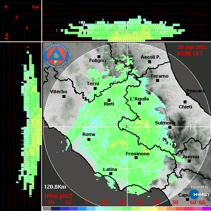Screen dimensions: 211x211
Task: Click the Frosinone city marker square
Action: pos(136,158)
